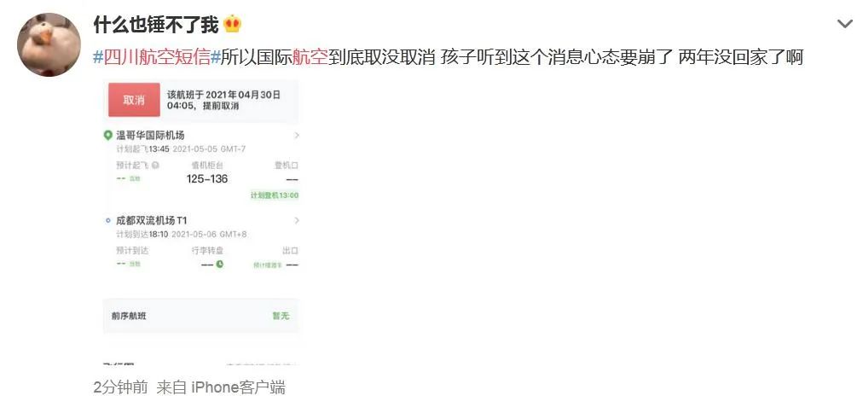Click the green departure location pin icon
The height and width of the screenshot is (419, 863).
[x=107, y=136]
